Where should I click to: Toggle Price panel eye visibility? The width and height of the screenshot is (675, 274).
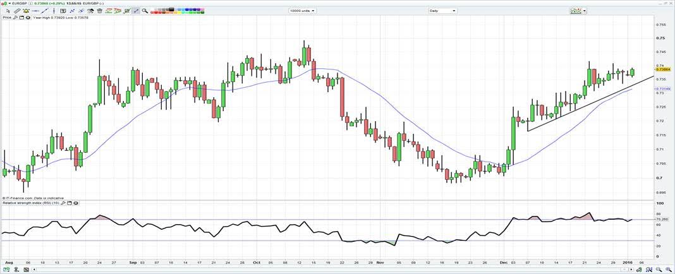point(28,18)
